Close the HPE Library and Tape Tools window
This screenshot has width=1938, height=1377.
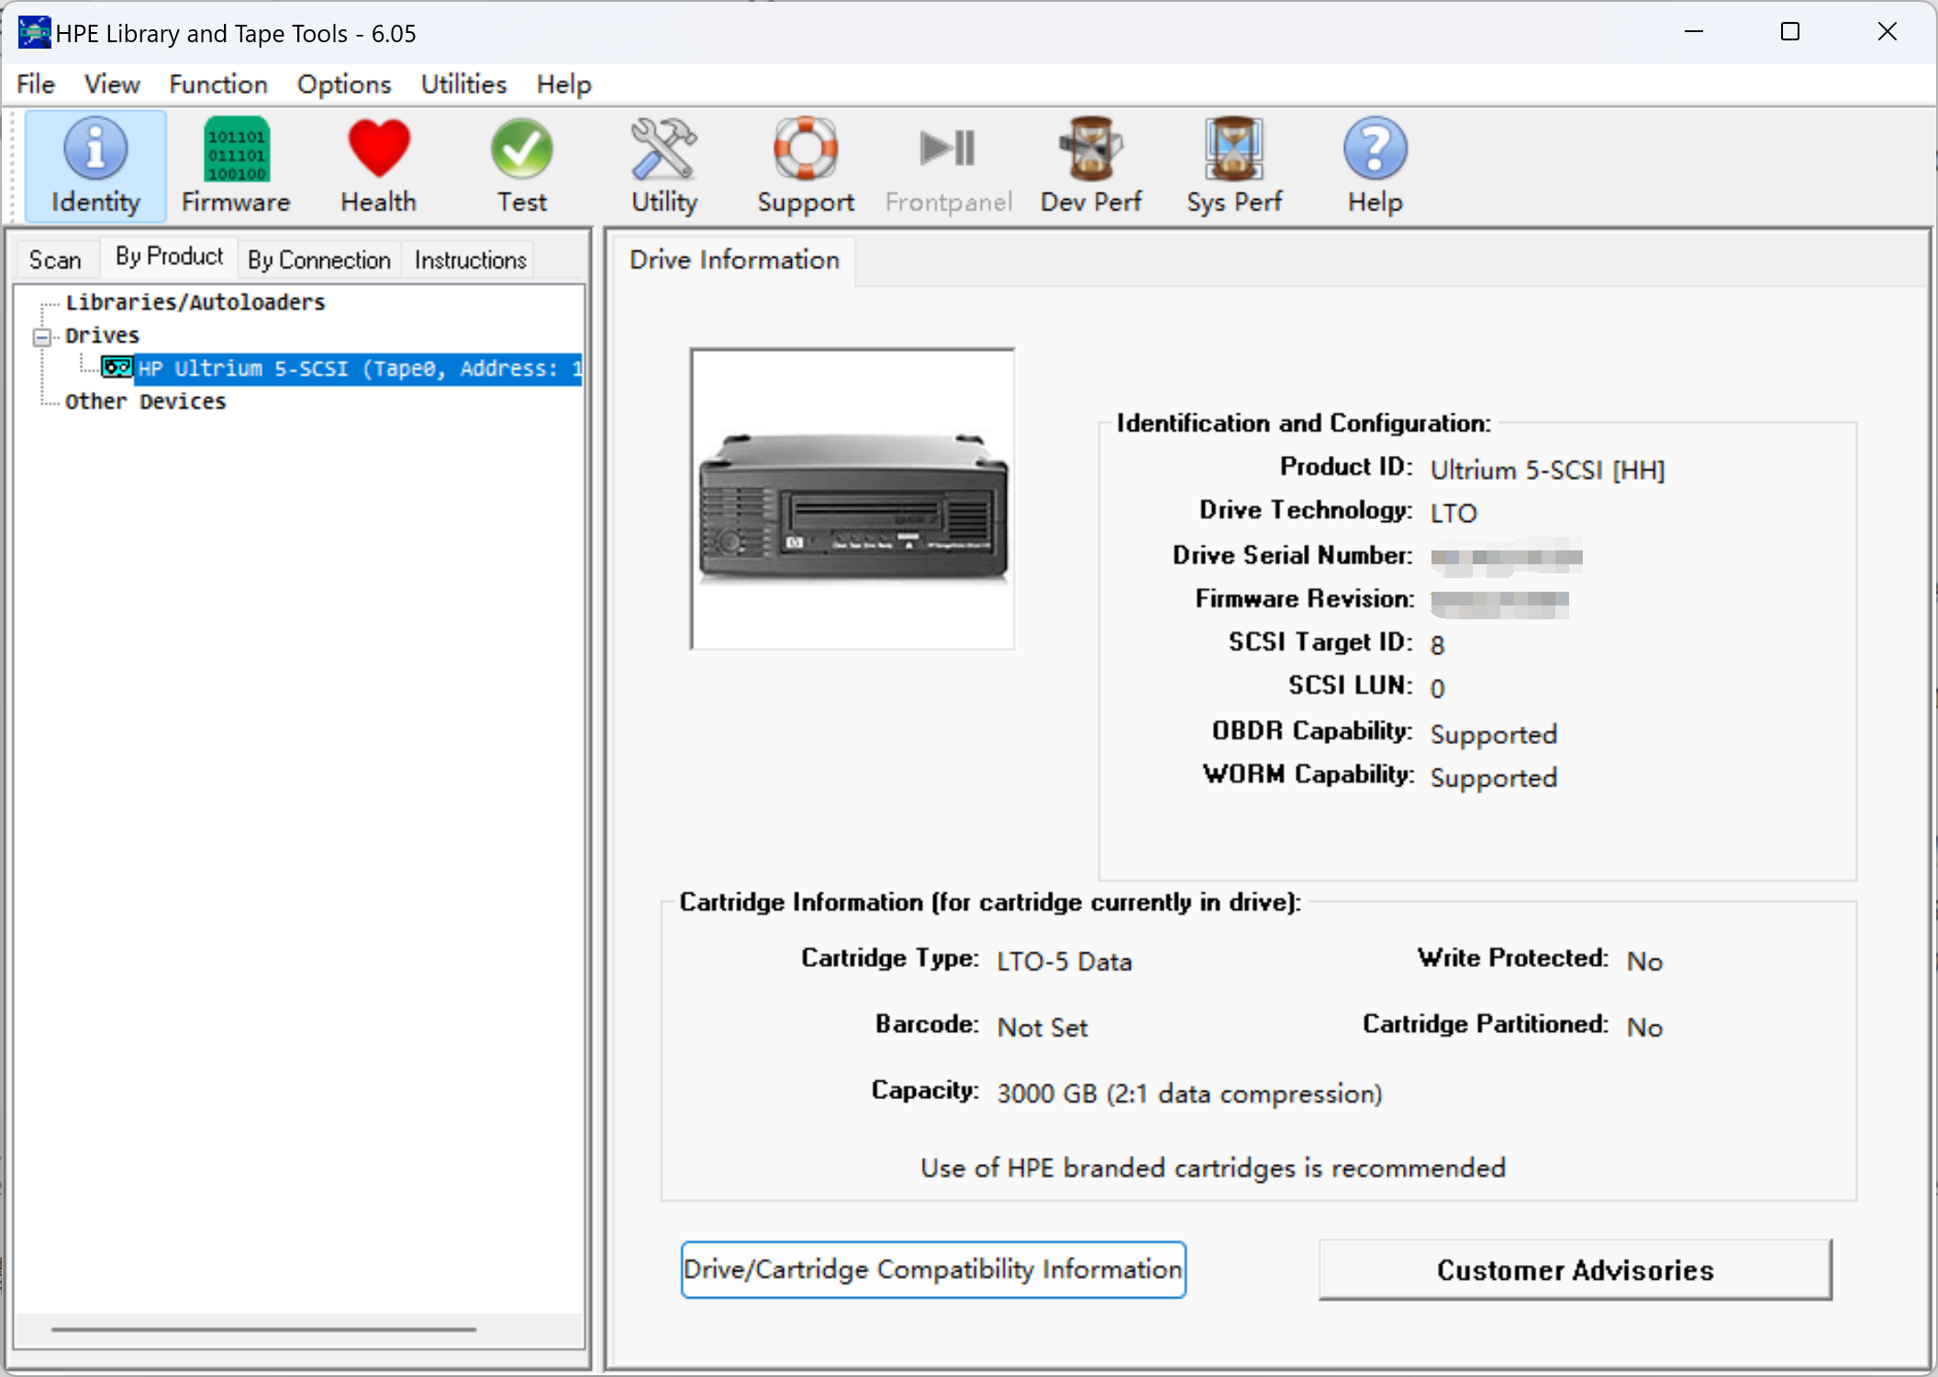[x=1887, y=32]
